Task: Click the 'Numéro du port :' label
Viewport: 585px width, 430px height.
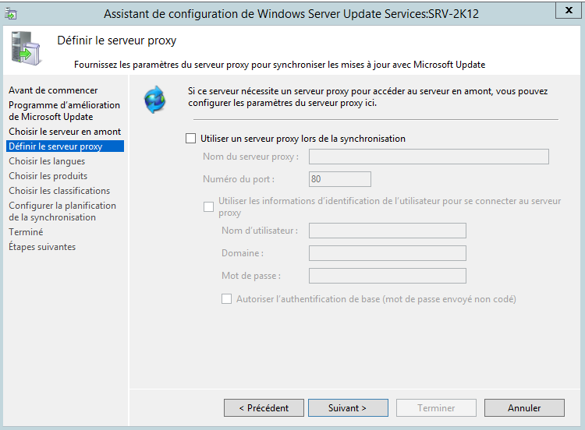Action: 239,179
